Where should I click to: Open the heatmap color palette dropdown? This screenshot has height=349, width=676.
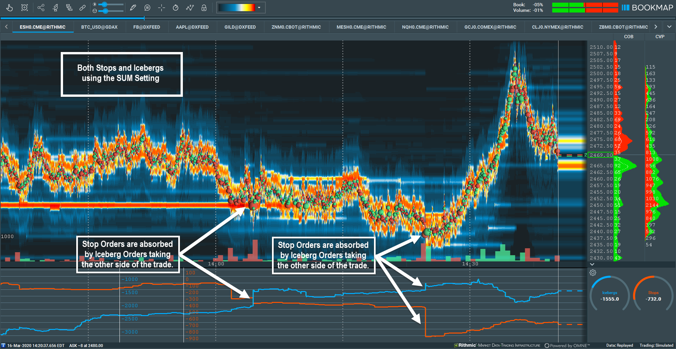click(259, 7)
